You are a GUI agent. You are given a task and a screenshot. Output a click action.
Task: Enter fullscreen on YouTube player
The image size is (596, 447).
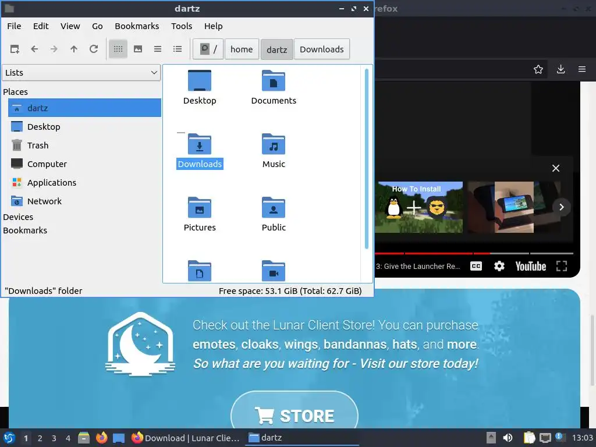pyautogui.click(x=562, y=266)
